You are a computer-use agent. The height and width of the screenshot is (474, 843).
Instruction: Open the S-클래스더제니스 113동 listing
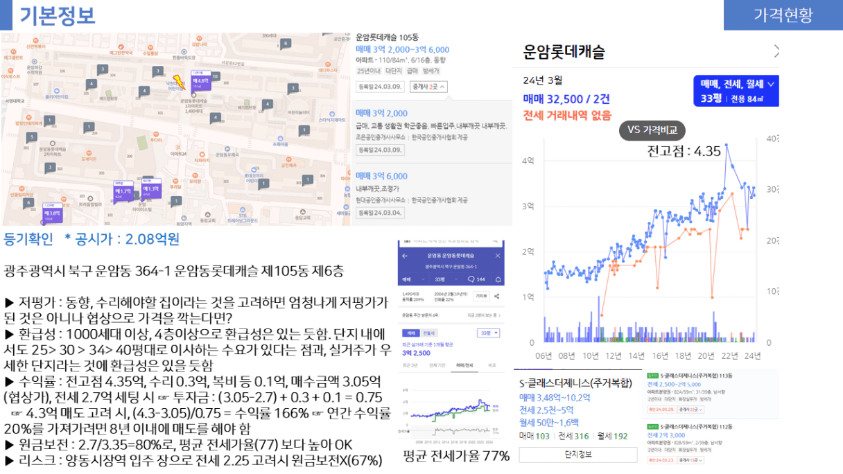coord(696,376)
